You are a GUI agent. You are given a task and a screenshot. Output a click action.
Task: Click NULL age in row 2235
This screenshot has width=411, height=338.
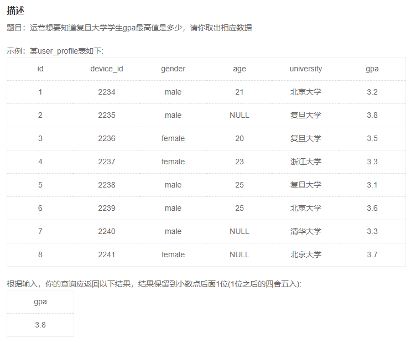click(x=240, y=115)
